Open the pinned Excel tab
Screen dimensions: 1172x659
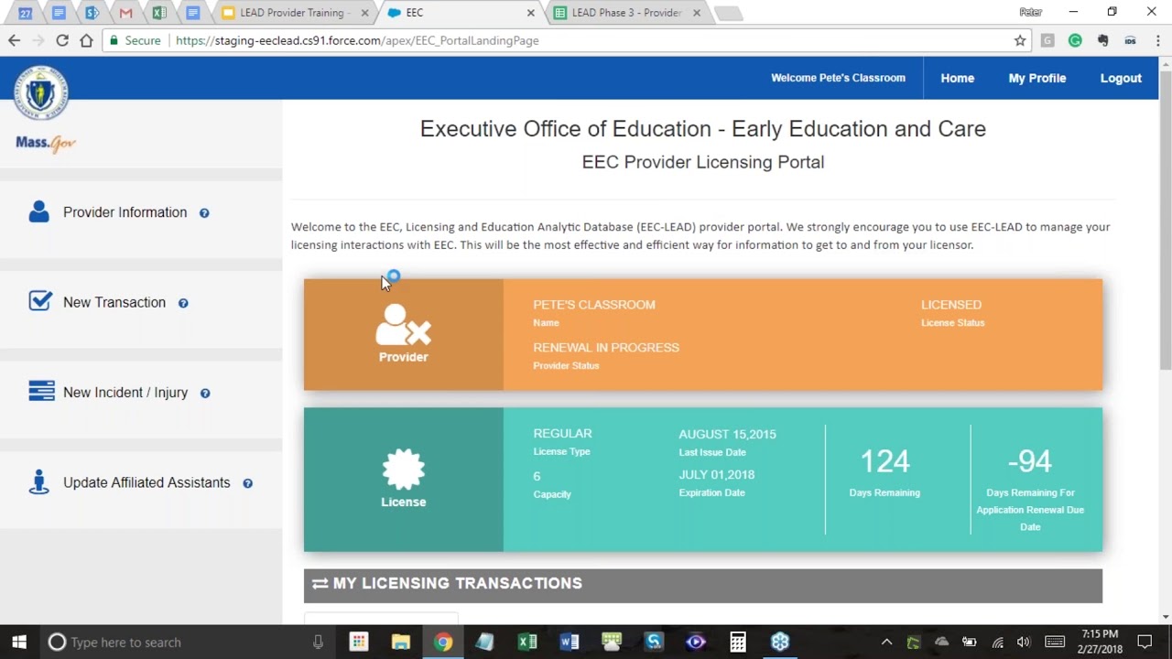(159, 13)
